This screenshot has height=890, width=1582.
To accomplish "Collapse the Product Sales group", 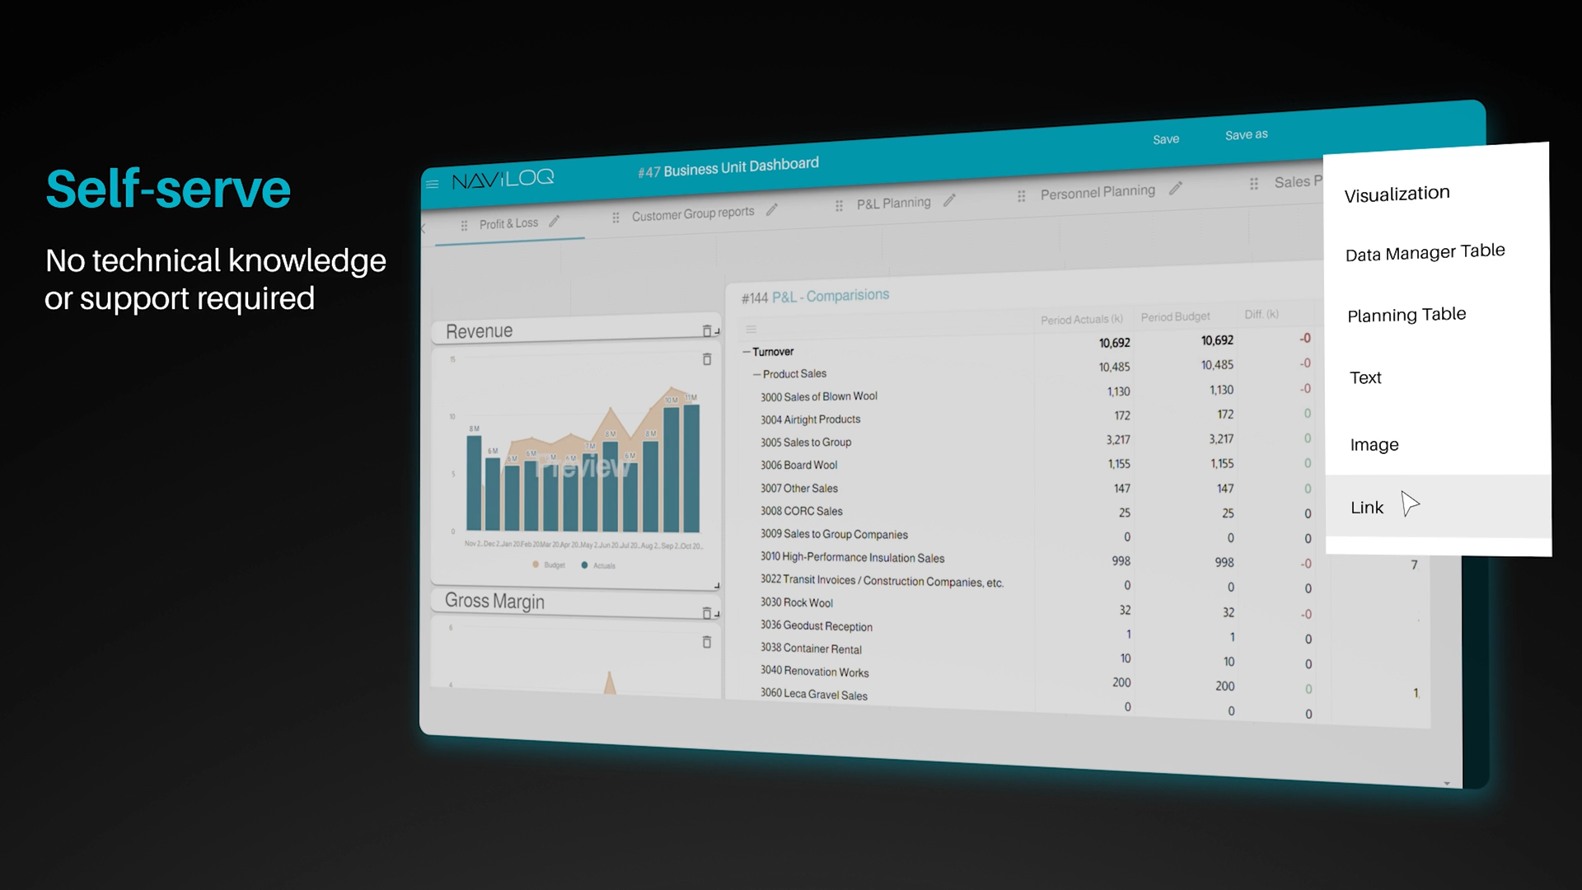I will point(756,374).
